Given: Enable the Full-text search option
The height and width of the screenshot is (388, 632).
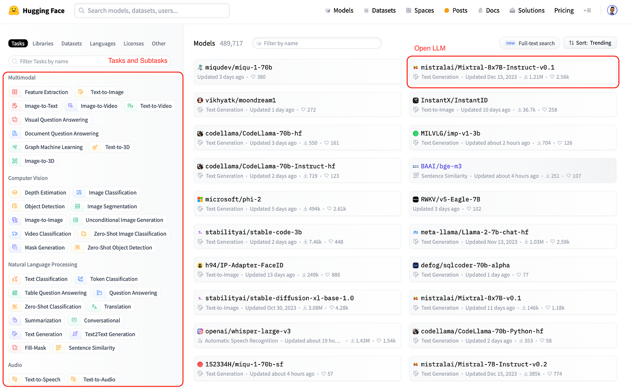Looking at the screenshot, I should [530, 42].
